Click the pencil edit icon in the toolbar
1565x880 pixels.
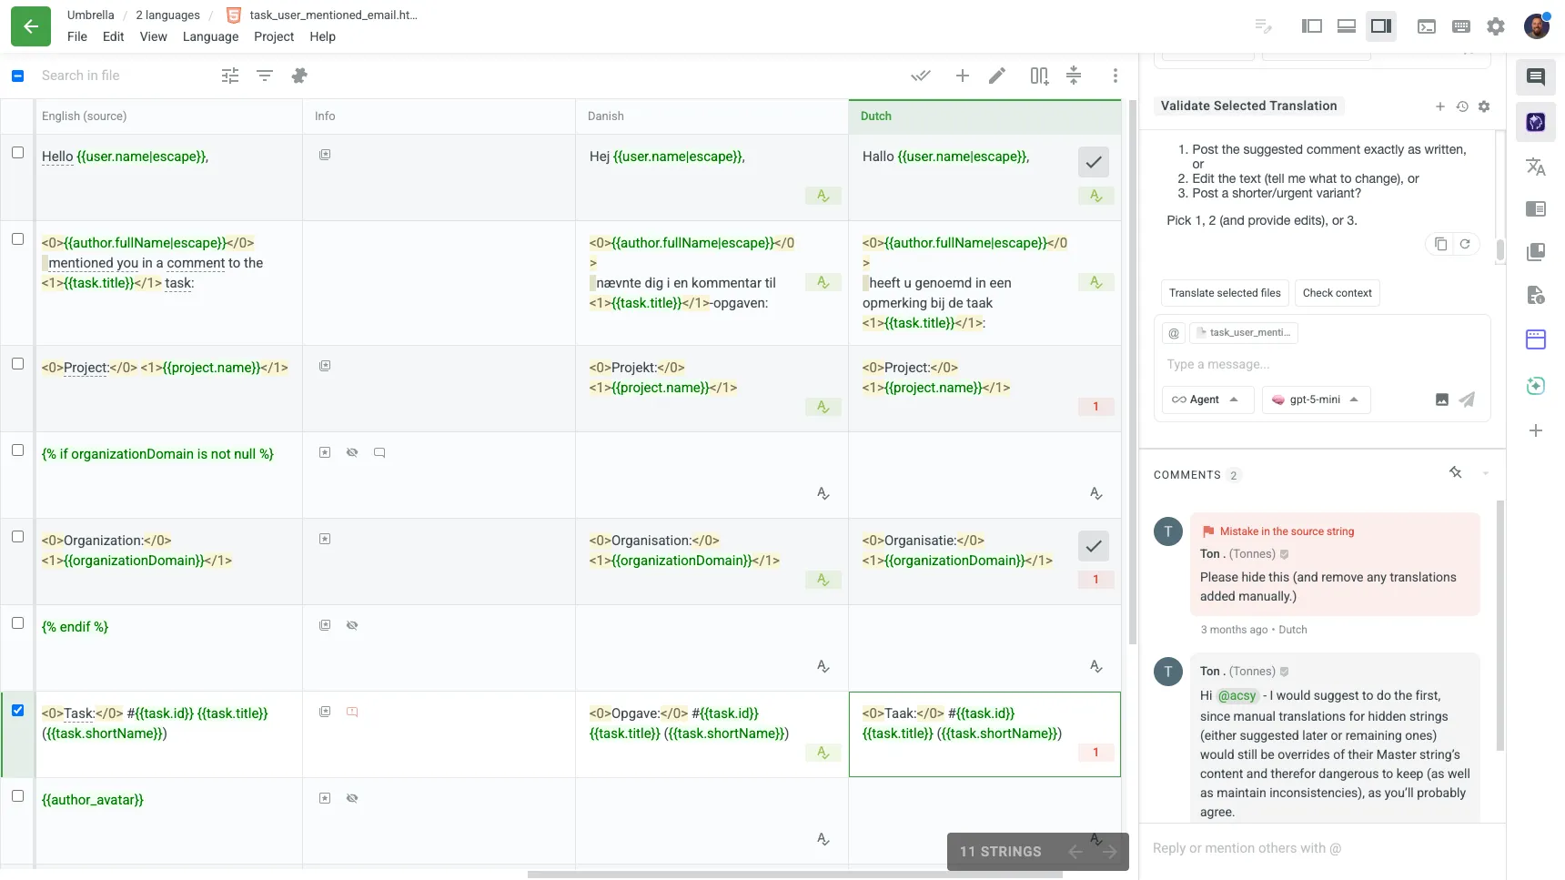(x=997, y=76)
